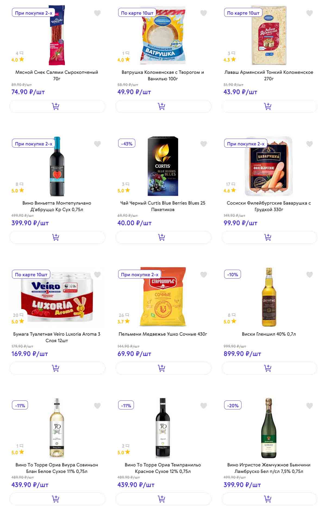Favorite Сосиски Филейбургские with heart icon
The height and width of the screenshot is (512, 326).
pyautogui.click(x=309, y=144)
